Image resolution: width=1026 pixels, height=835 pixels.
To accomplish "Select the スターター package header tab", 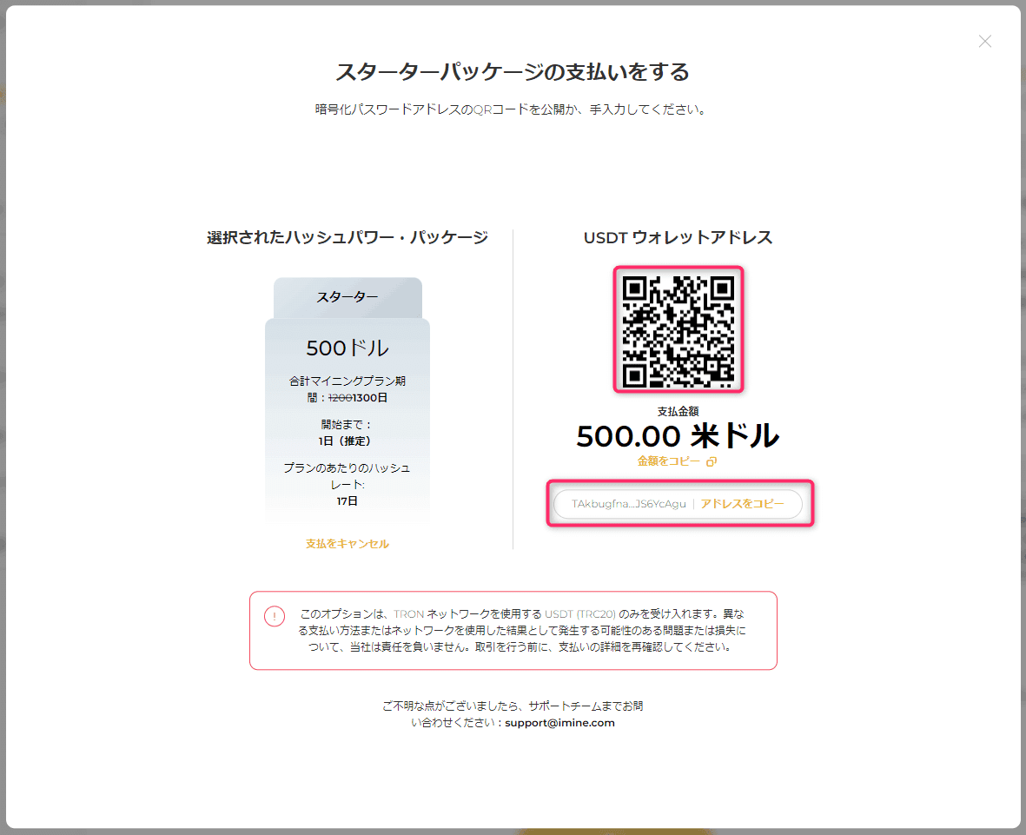I will point(348,297).
